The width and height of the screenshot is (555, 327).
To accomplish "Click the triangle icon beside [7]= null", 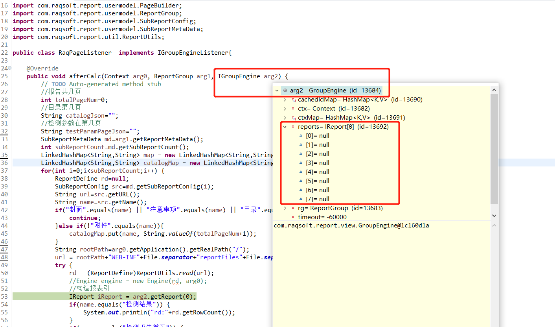I will [x=301, y=199].
